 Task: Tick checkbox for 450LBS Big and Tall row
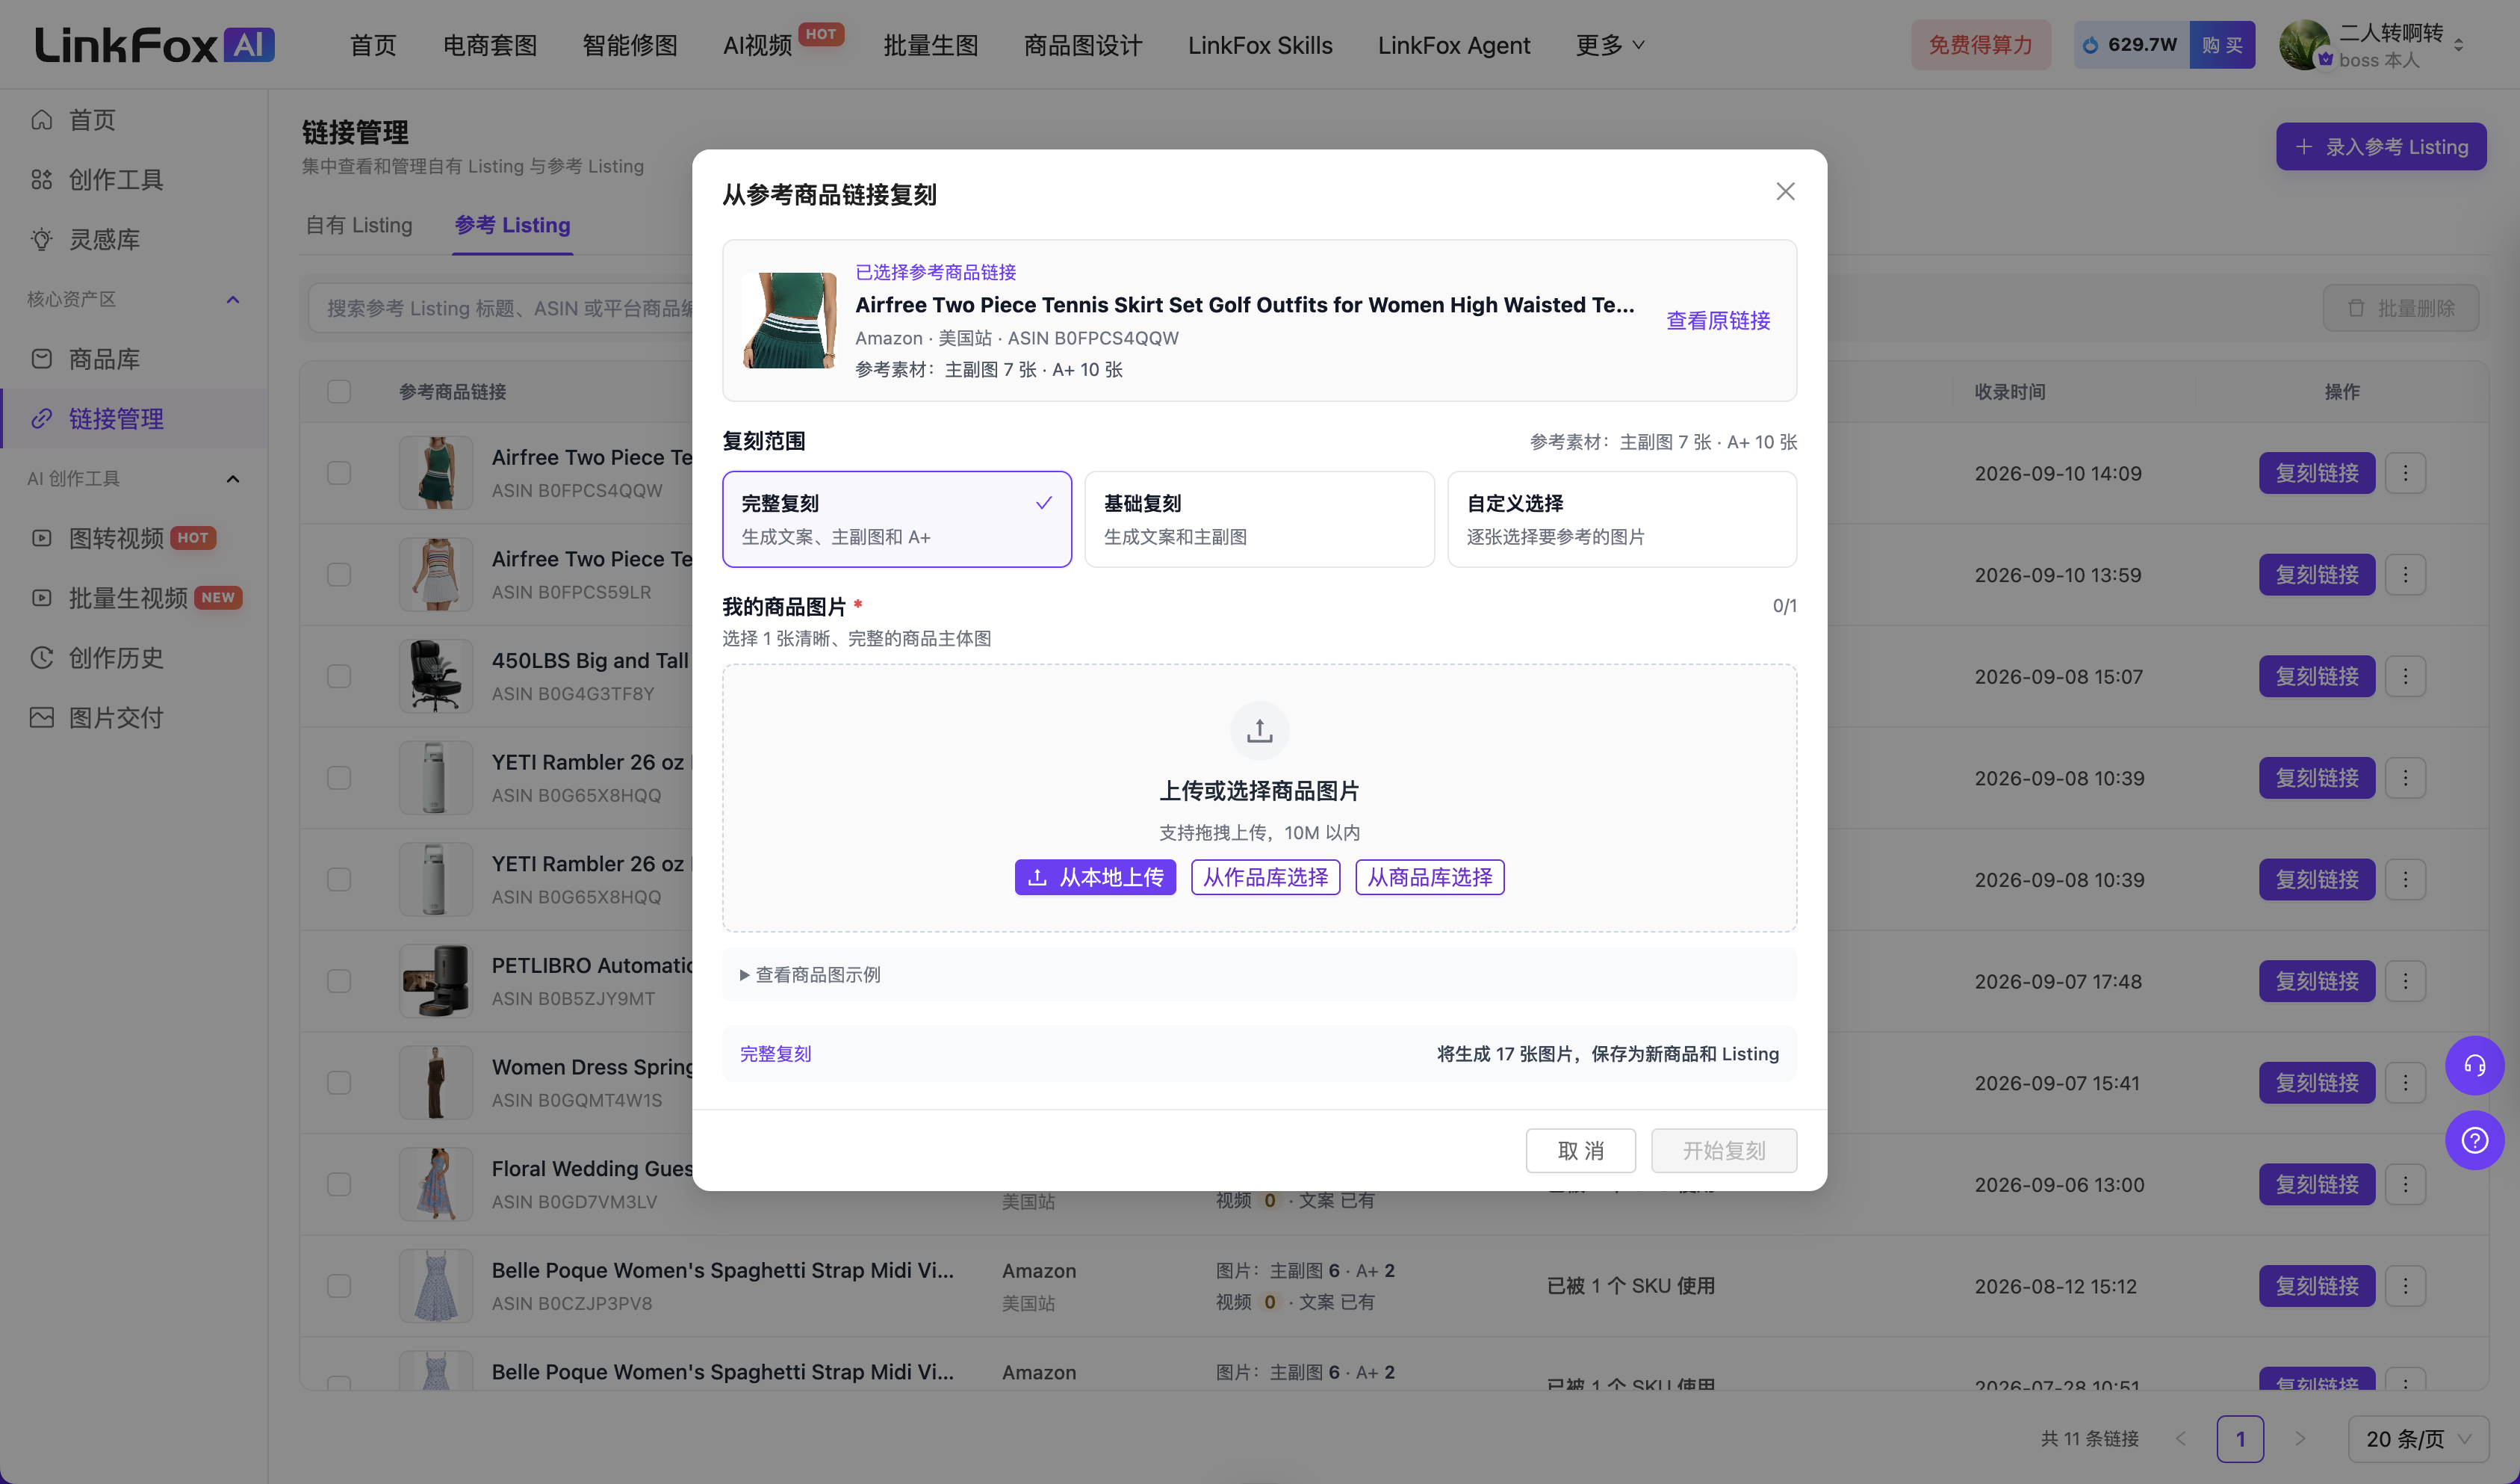339,676
